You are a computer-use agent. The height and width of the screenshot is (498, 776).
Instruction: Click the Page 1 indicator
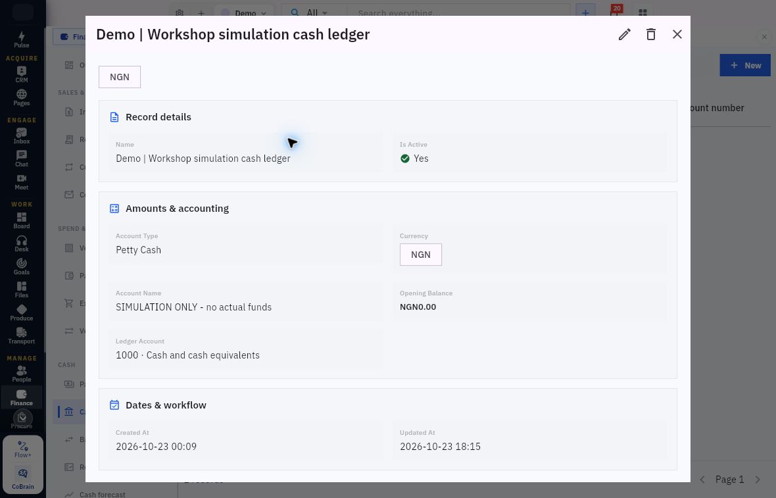729,479
